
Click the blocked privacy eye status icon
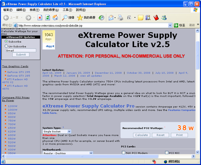pyautogui.click(x=154, y=162)
